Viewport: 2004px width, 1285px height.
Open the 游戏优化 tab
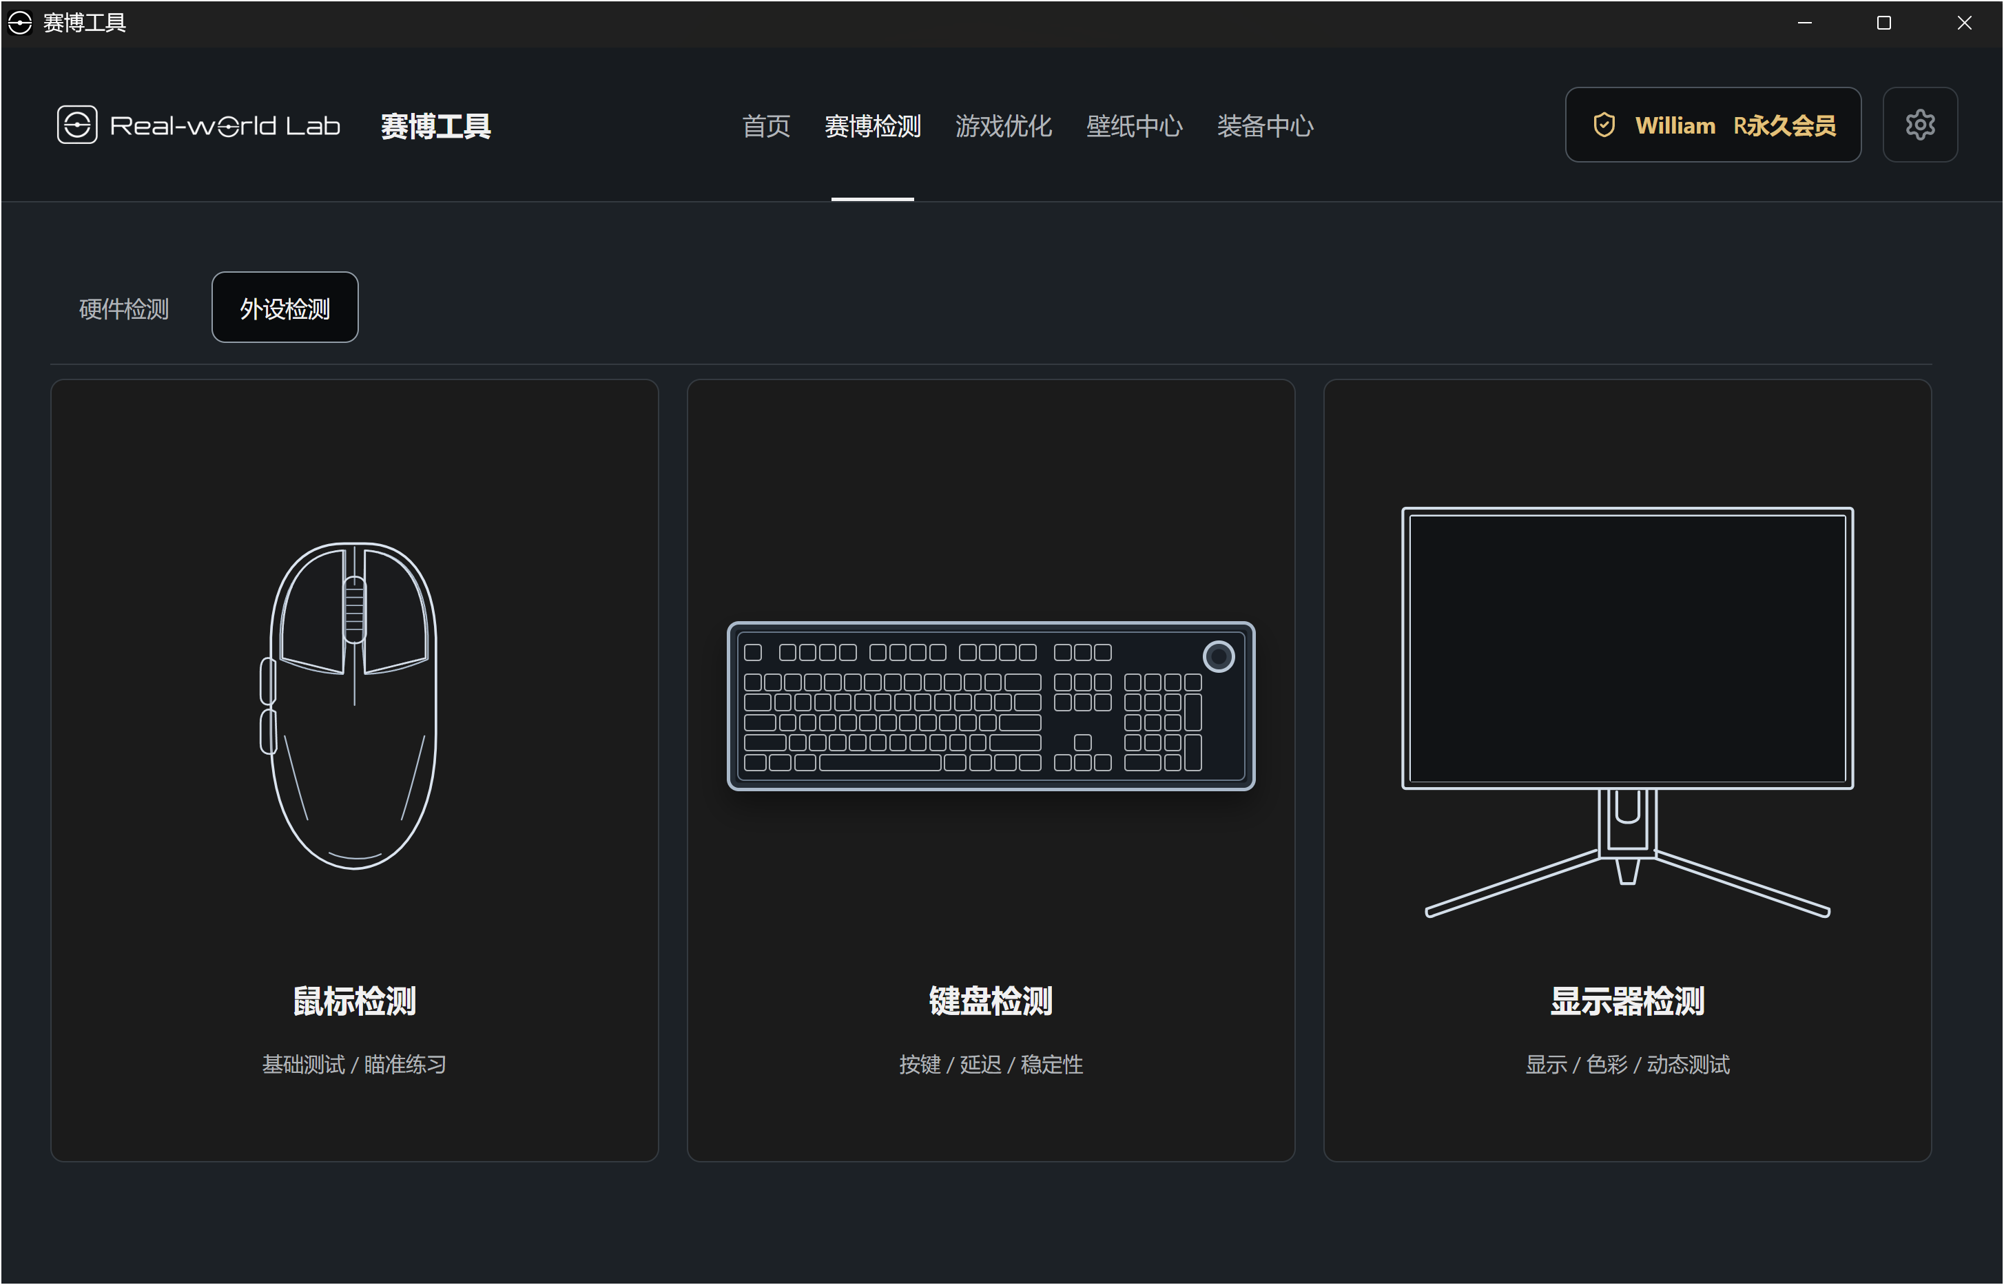pos(1003,126)
